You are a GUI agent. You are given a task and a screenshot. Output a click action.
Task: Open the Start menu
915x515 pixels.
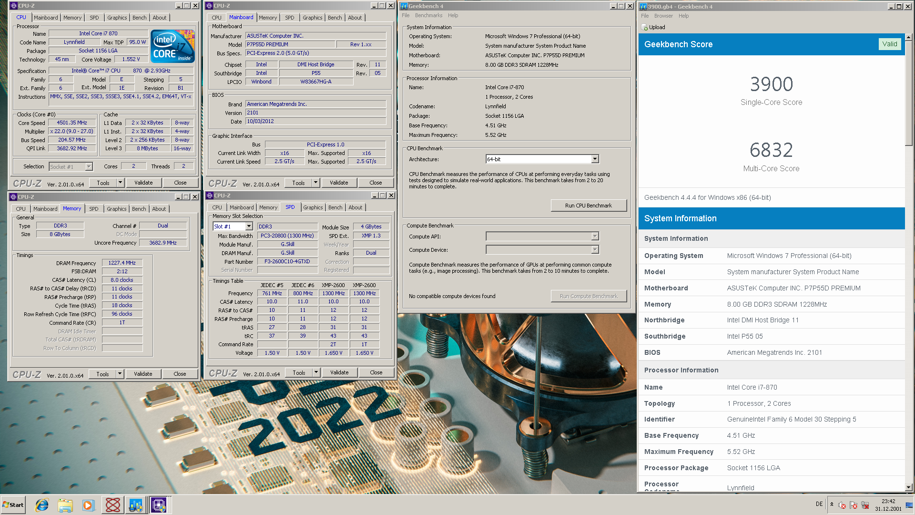pyautogui.click(x=13, y=505)
